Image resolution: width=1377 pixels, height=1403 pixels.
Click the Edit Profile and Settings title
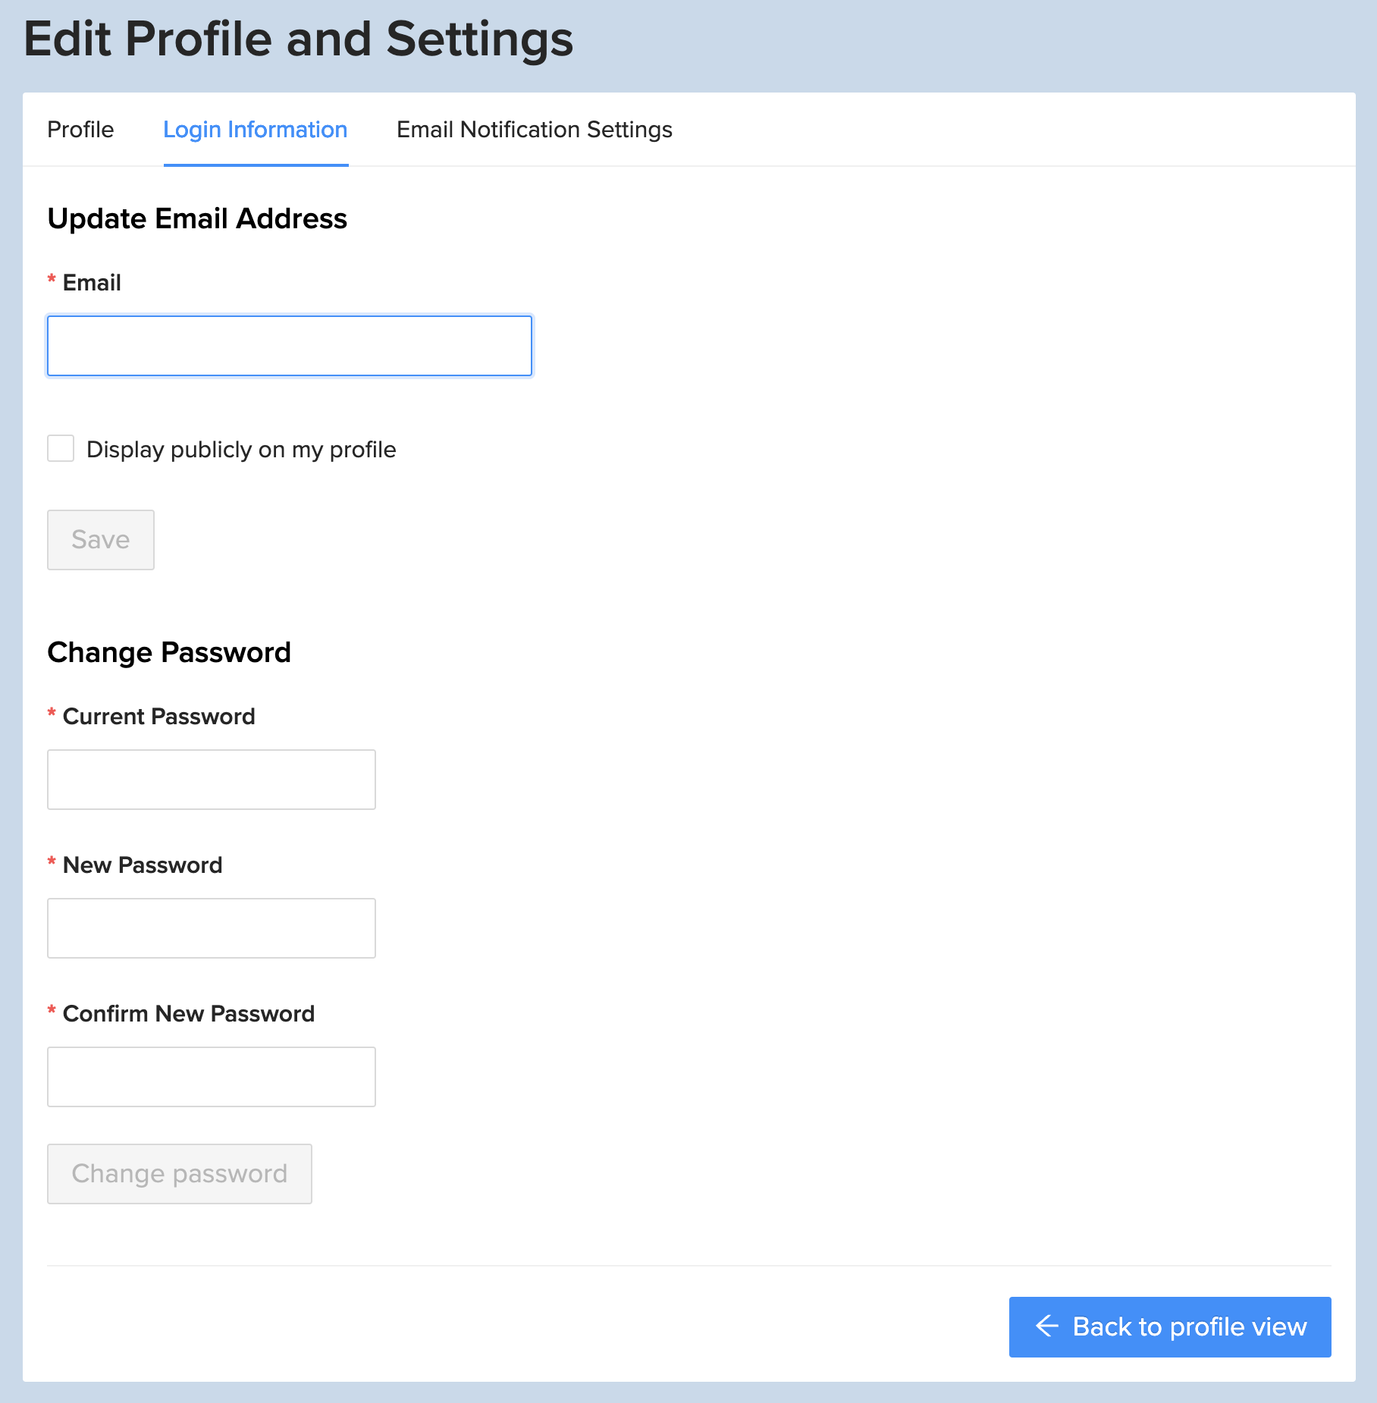click(299, 39)
